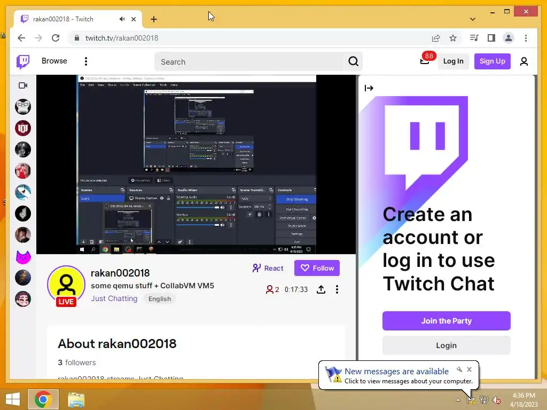
Task: Click the stream video player
Action: pos(196,164)
